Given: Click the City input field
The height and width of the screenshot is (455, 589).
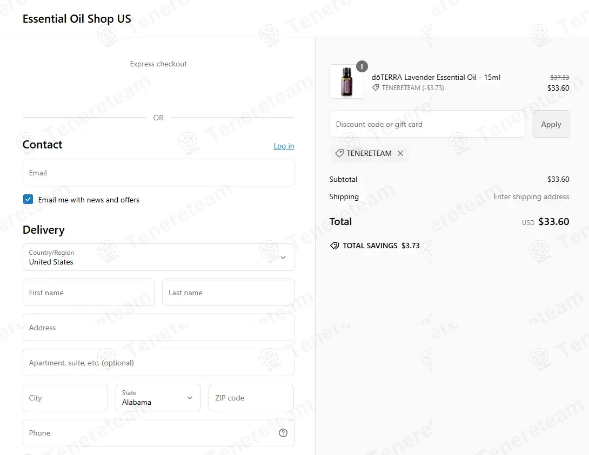Looking at the screenshot, I should (65, 398).
